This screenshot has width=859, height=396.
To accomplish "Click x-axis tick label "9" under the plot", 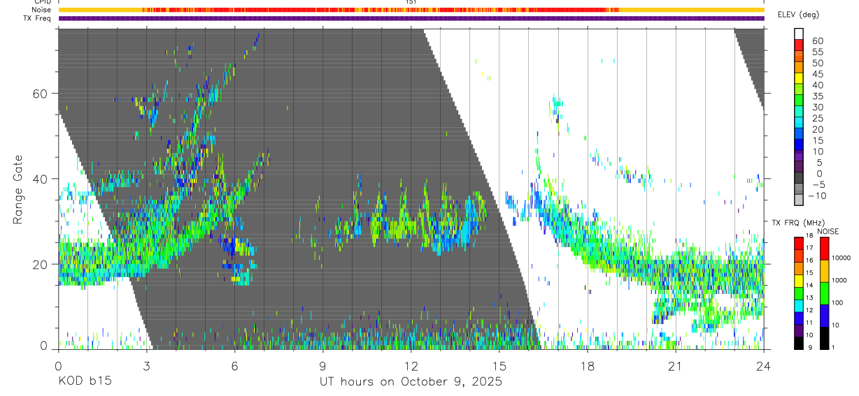I will point(322,366).
